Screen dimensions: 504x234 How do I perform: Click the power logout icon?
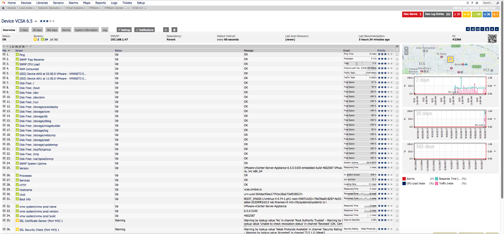pyautogui.click(x=477, y=3)
